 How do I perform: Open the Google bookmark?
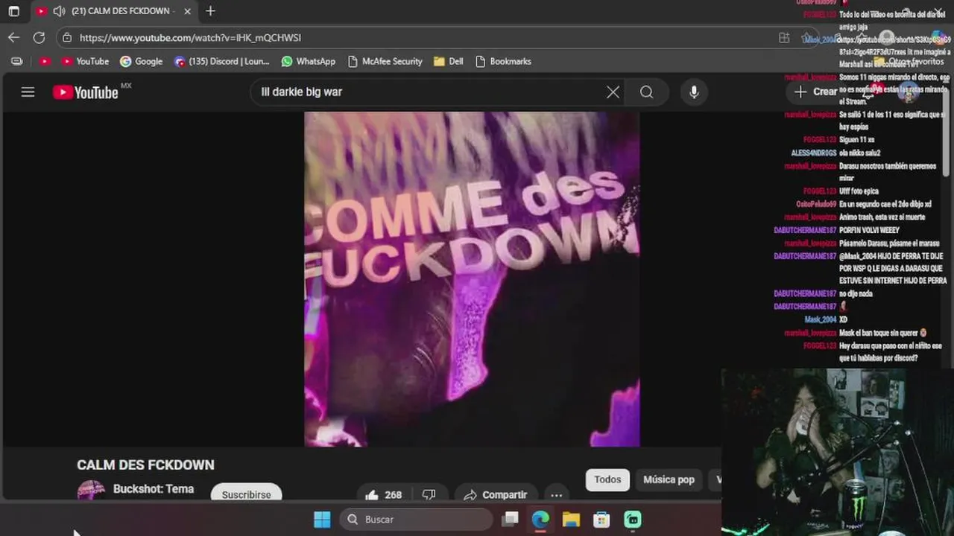pos(141,61)
